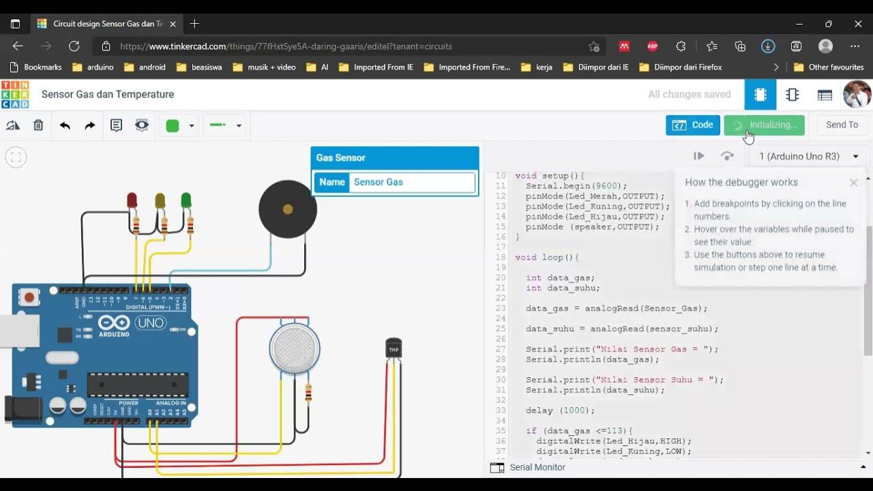Open the AI bookmarks folder
This screenshot has width=873, height=491.
point(317,68)
